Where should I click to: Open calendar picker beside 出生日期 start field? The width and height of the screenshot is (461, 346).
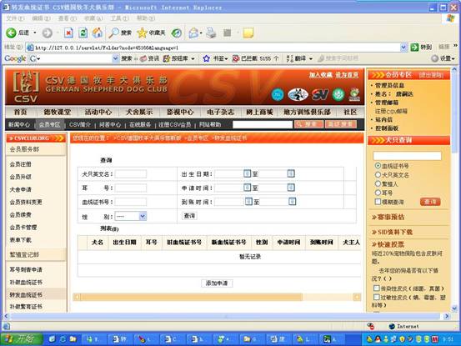tap(247, 173)
